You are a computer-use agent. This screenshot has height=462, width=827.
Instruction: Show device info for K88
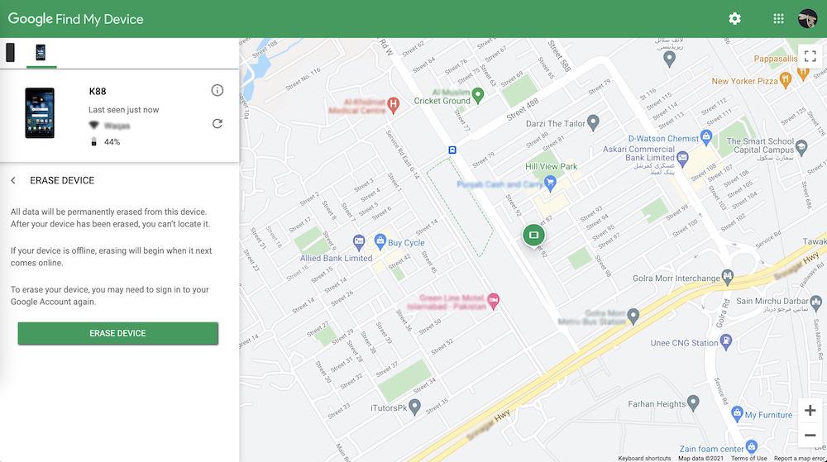pos(218,90)
